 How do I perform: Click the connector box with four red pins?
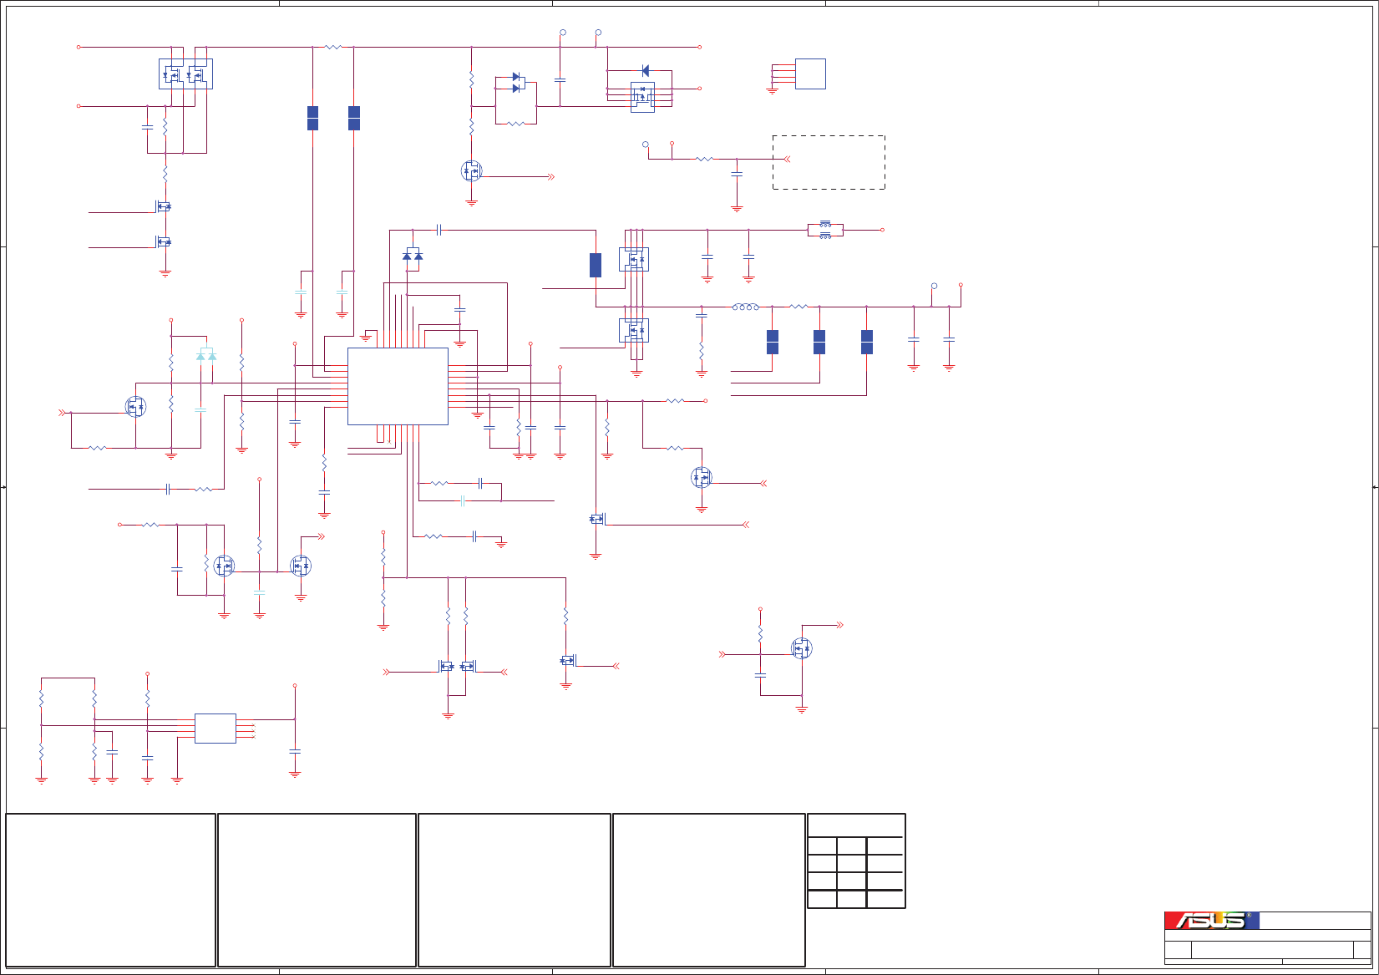[x=810, y=74]
